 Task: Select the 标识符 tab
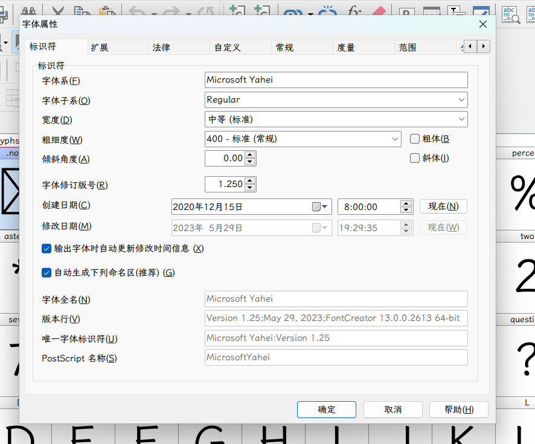click(x=56, y=46)
